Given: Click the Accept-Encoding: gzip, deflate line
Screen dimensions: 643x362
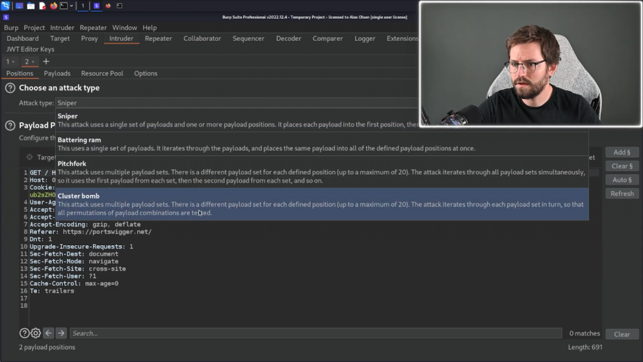Looking at the screenshot, I should [x=85, y=224].
